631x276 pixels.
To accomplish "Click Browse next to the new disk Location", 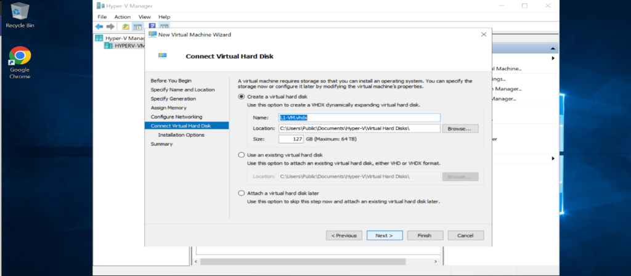I will tap(460, 129).
